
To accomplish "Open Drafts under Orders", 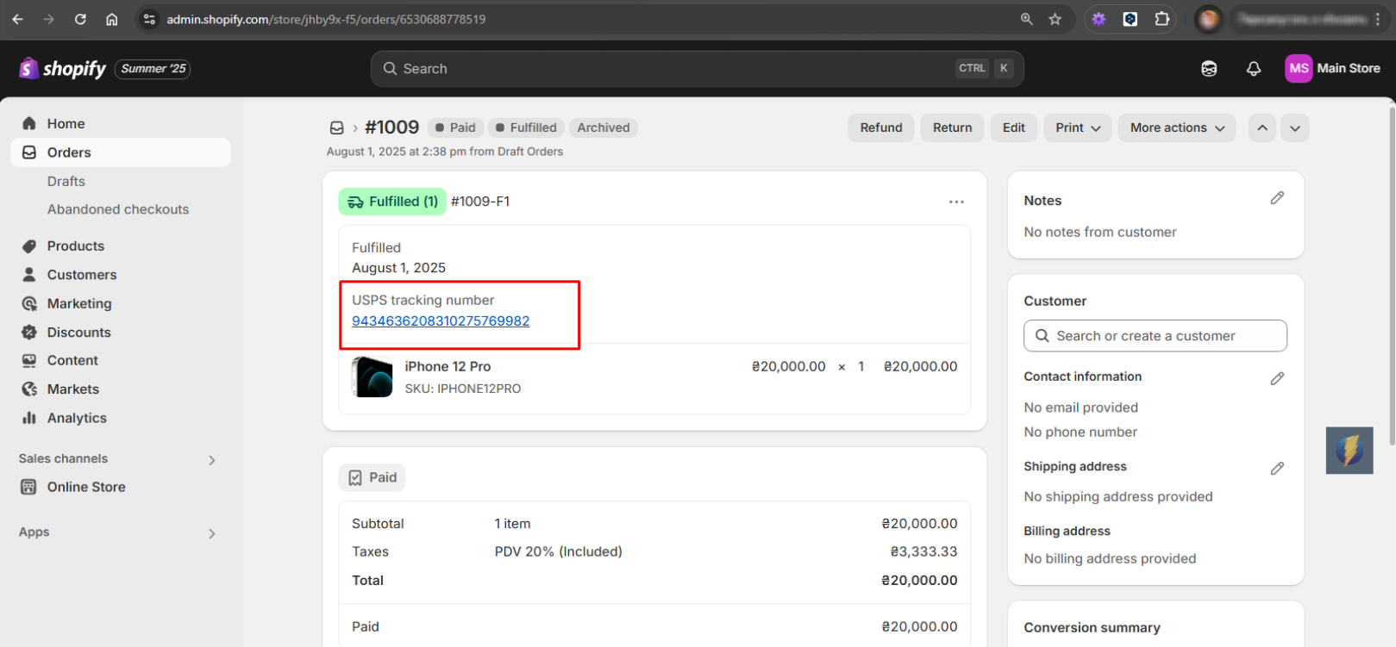I will 66,181.
